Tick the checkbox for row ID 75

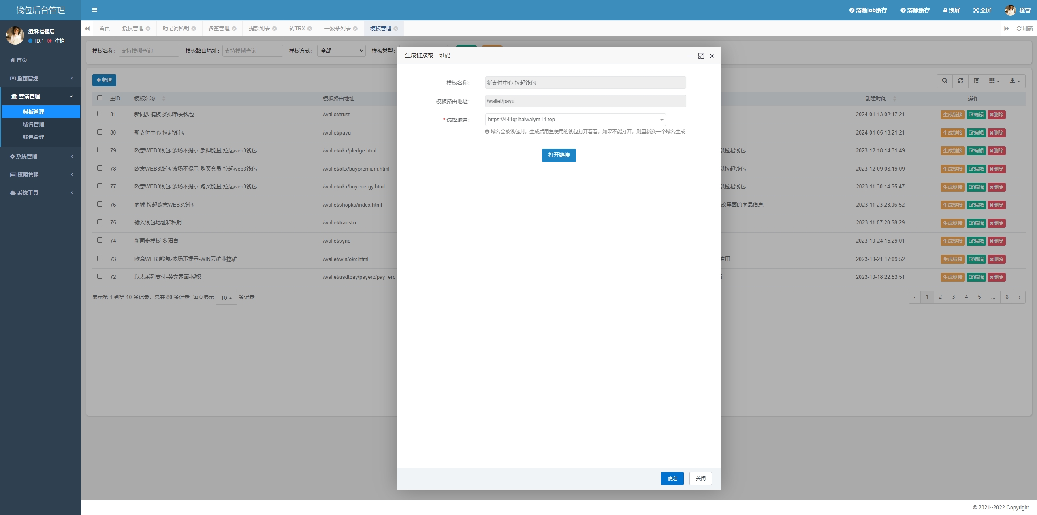point(100,222)
